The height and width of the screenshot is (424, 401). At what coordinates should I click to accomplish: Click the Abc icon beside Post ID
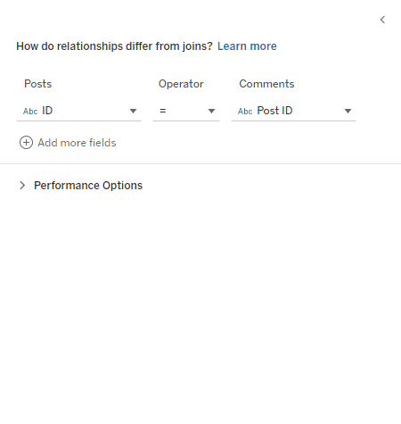coord(245,112)
